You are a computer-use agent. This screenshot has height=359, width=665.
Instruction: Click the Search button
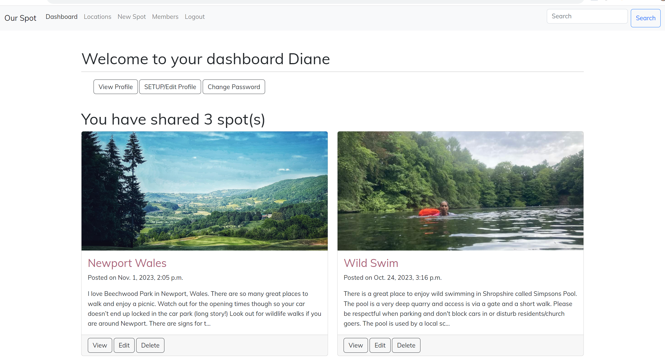pos(646,18)
